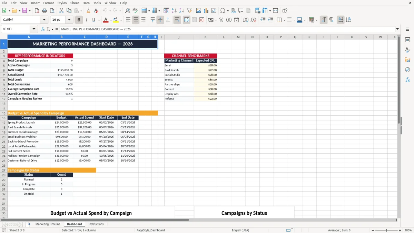This screenshot has height=233, width=414.
Task: Apply yellow background color swatch
Action: [x=116, y=20]
